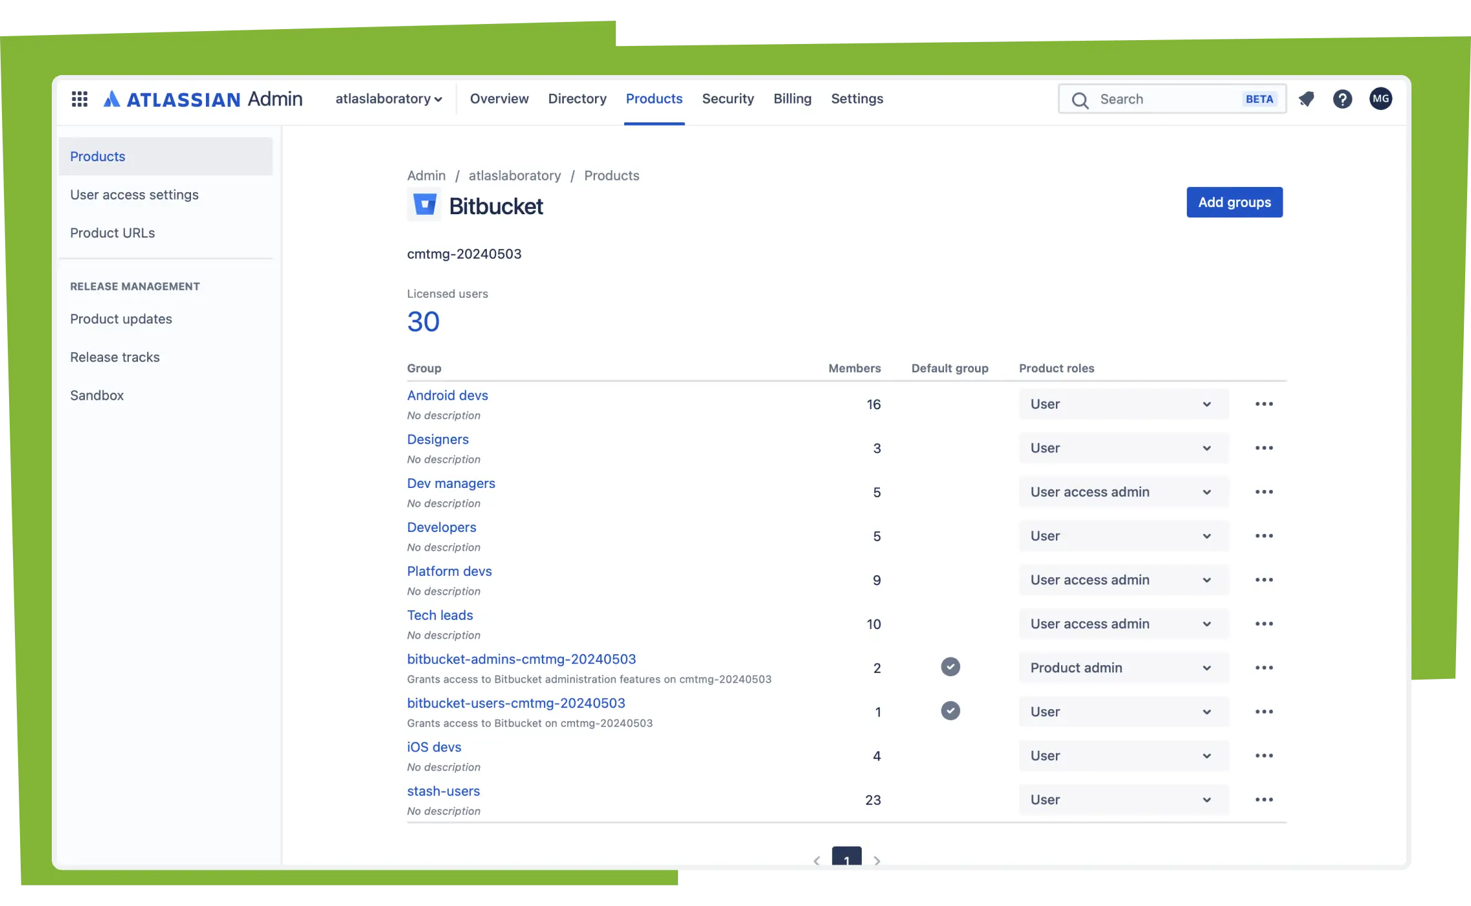The image size is (1471, 906).
Task: Expand the atlaslaboratory organization dropdown
Action: pos(388,99)
